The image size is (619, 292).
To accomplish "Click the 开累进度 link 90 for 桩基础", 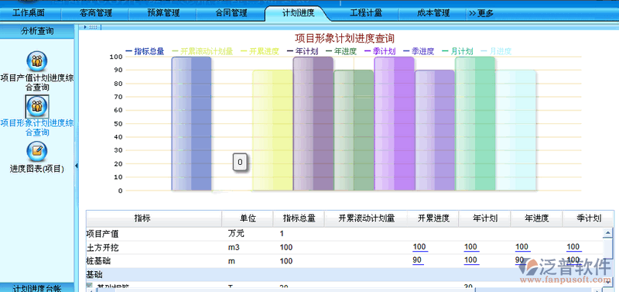I will coord(418,261).
